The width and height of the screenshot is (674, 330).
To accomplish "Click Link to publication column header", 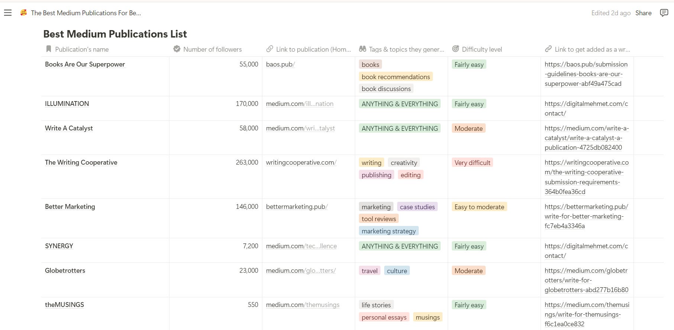I will [x=313, y=49].
